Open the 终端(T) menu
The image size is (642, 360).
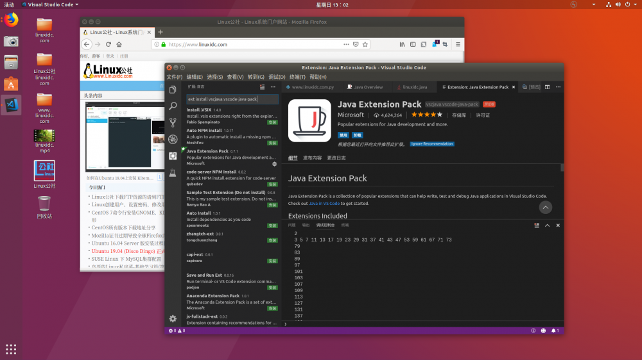click(297, 77)
